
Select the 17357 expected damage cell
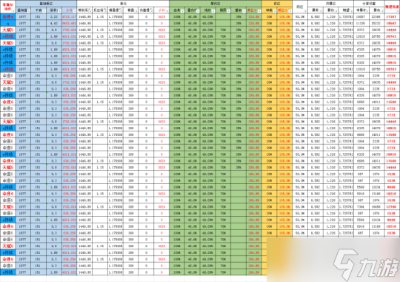(392, 16)
